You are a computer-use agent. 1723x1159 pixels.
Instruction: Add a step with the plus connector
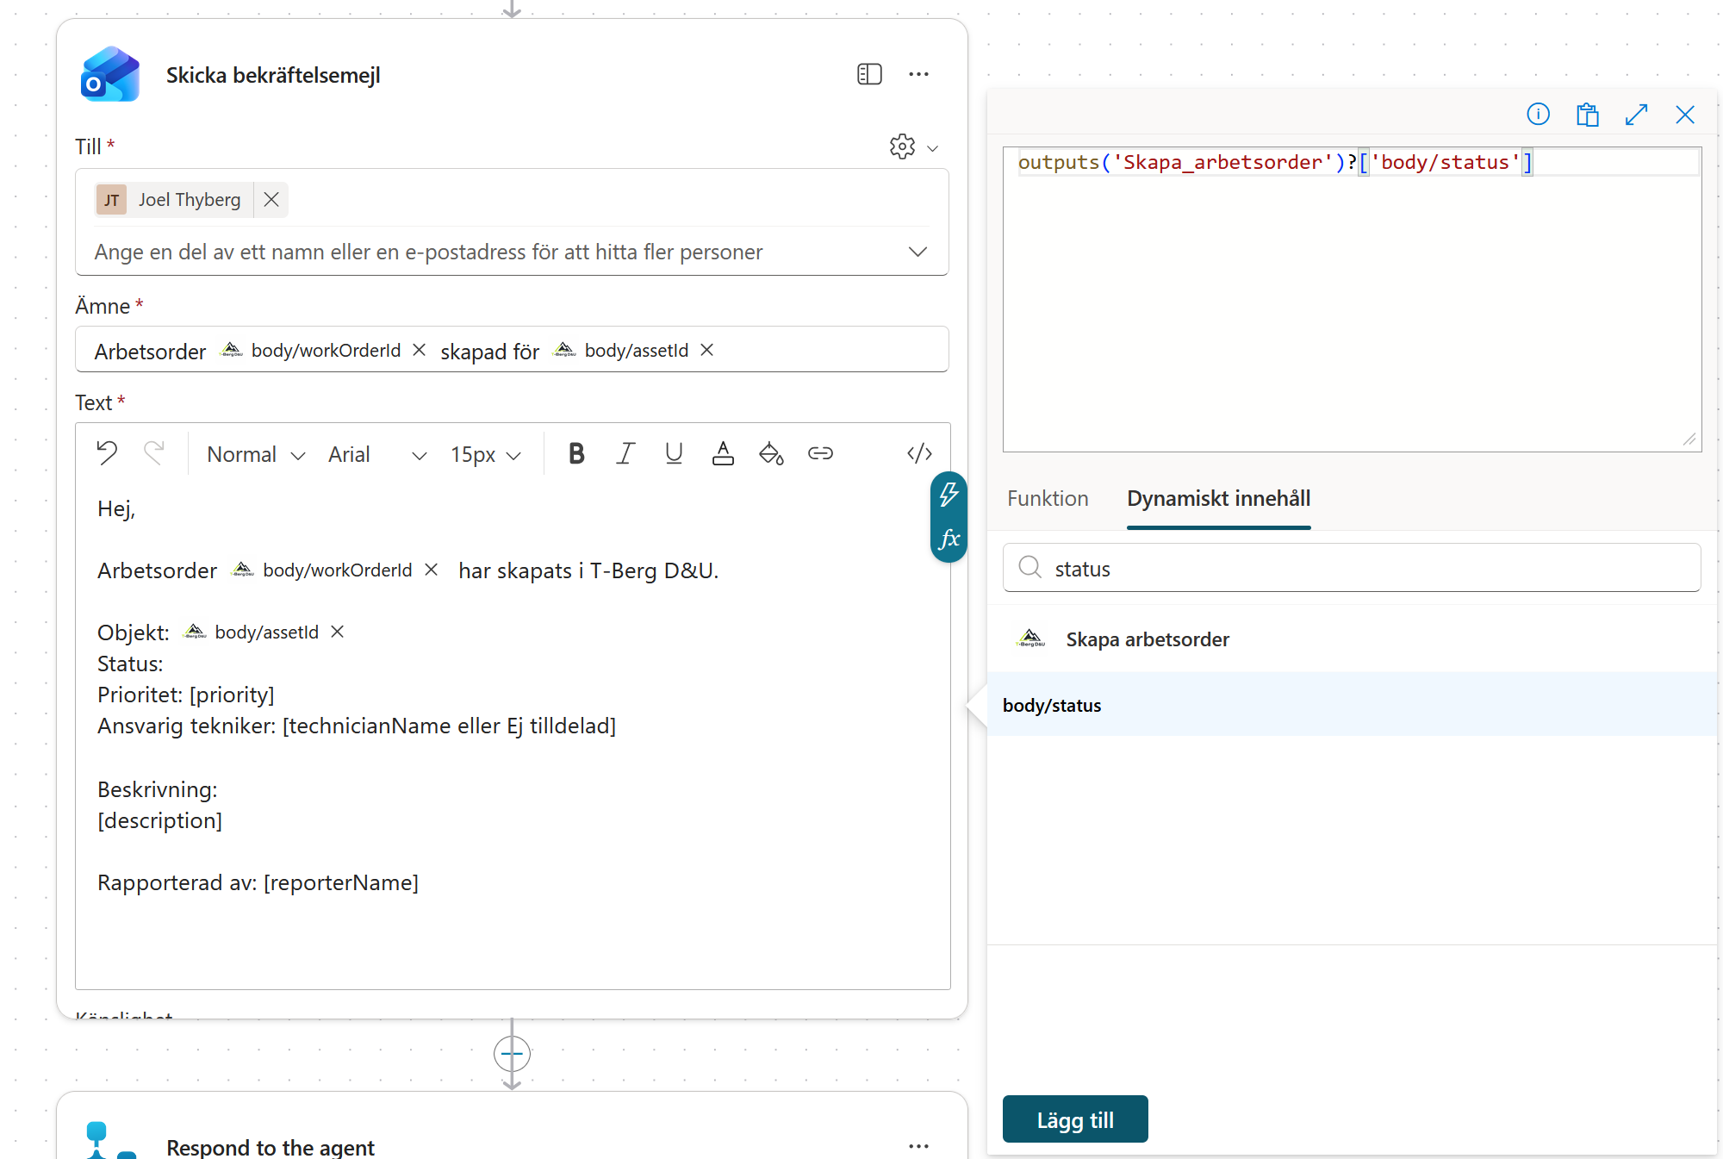click(x=512, y=1053)
